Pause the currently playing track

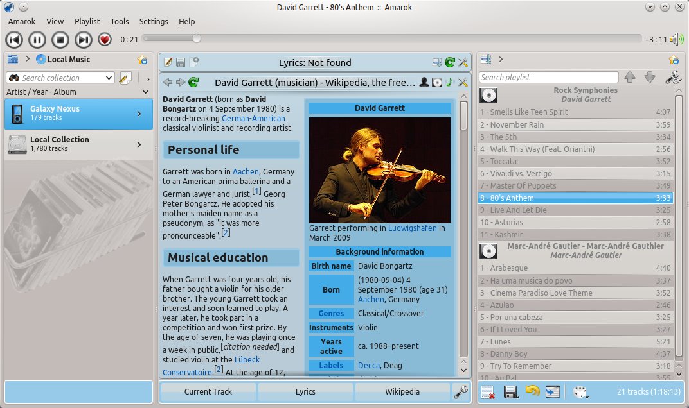(x=37, y=40)
